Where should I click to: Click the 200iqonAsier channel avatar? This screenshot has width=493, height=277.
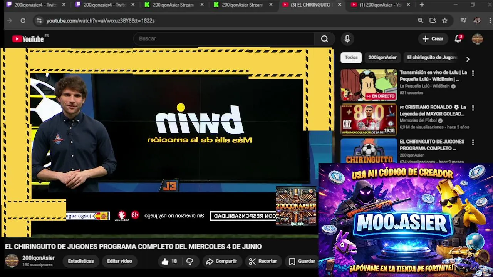tap(12, 261)
